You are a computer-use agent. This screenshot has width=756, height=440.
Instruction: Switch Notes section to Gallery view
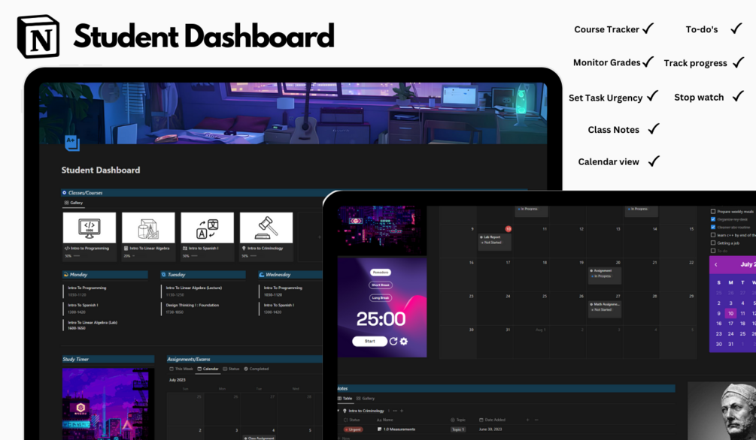tap(366, 399)
